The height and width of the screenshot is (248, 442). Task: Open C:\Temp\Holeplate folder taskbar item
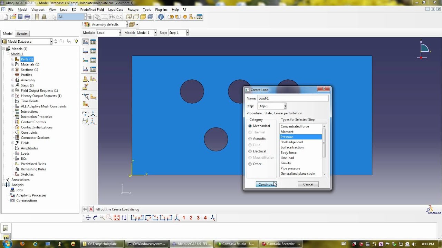tap(102, 244)
